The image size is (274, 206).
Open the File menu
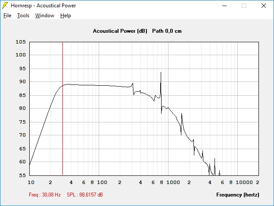[7, 16]
